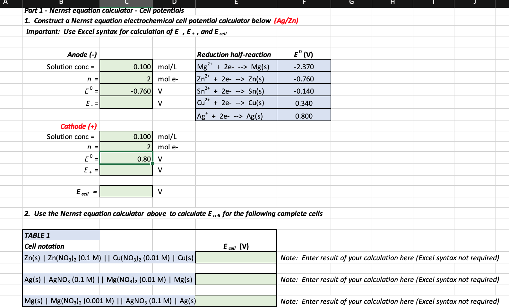Select column C header
The height and width of the screenshot is (307, 509).
coord(126,4)
